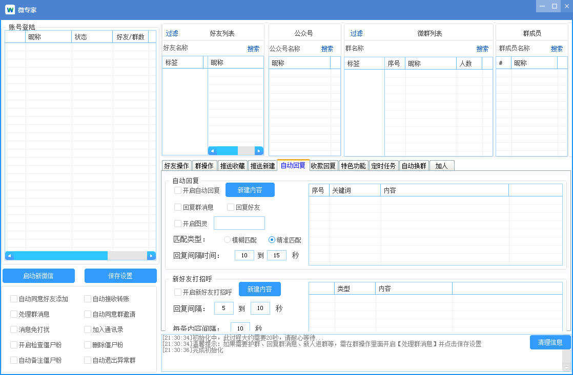
Task: Click the log panel scroll-down arrow
Action: [567, 368]
